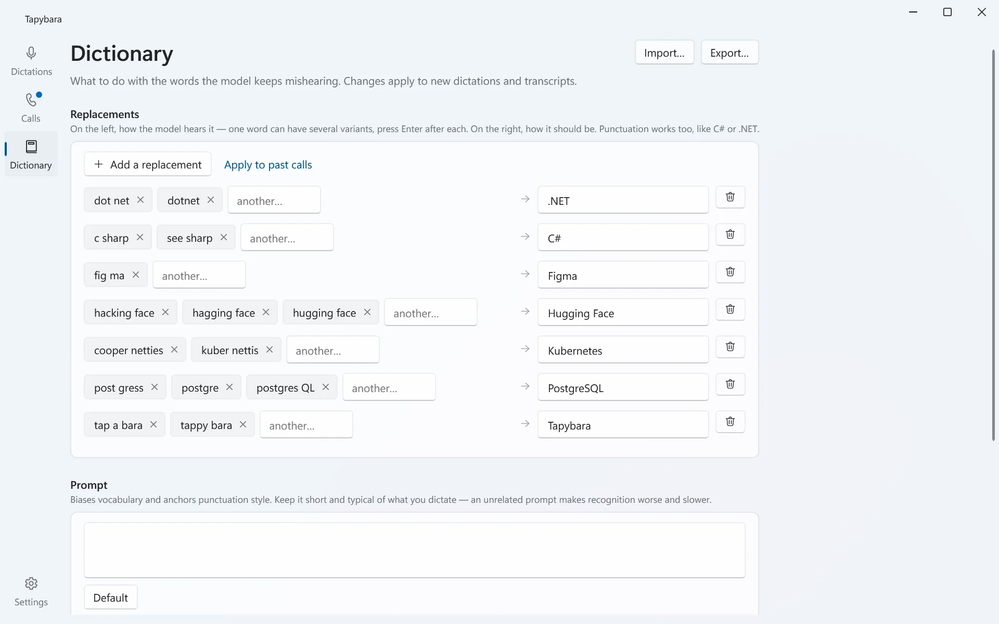Remove the 'hugging face' variant
999x624 pixels.
[x=367, y=312]
